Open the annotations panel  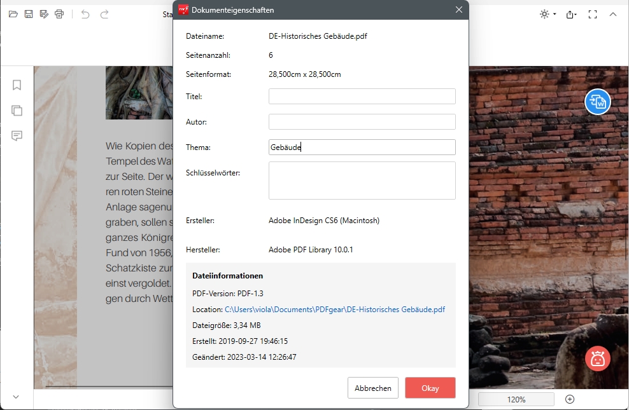(x=17, y=135)
